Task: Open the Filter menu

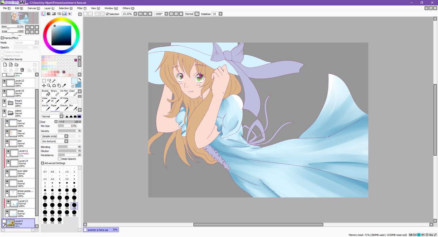Action: [x=81, y=8]
